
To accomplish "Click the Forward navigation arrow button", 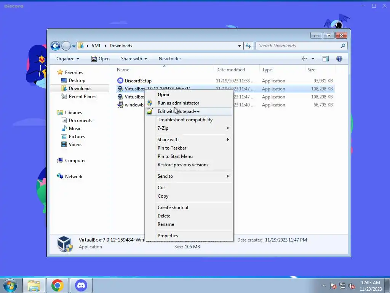I will point(66,46).
